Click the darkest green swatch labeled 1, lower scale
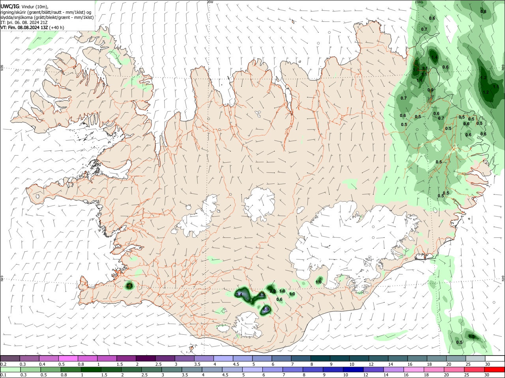Image resolution: width=505 pixels, height=378 pixels. click(90, 369)
